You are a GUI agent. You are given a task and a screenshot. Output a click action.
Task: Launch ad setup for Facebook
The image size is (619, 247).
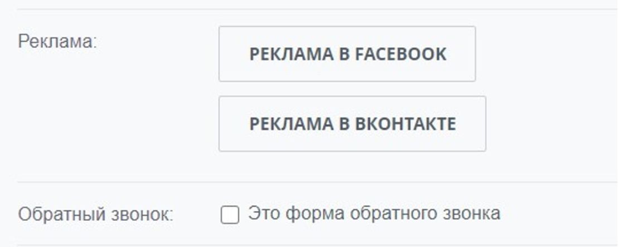pyautogui.click(x=347, y=54)
